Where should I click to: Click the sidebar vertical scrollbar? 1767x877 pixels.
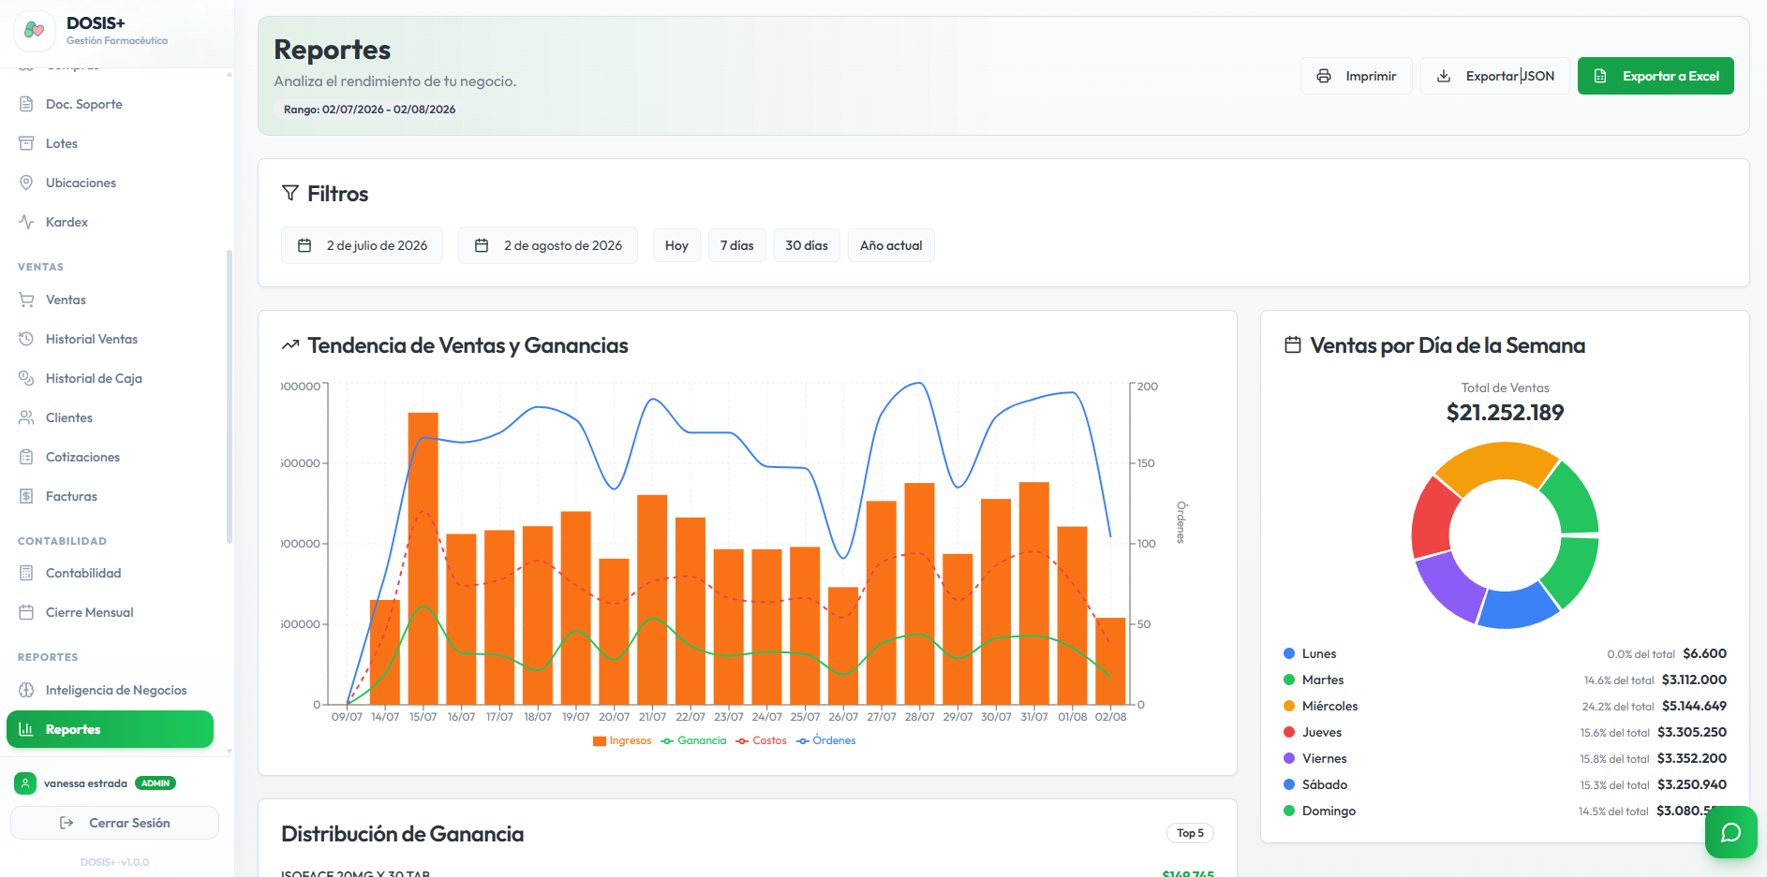tap(230, 396)
